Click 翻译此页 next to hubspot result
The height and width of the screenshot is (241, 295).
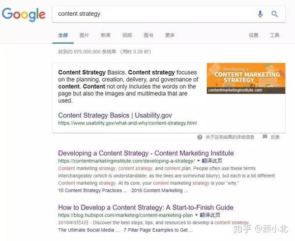(x=210, y=215)
